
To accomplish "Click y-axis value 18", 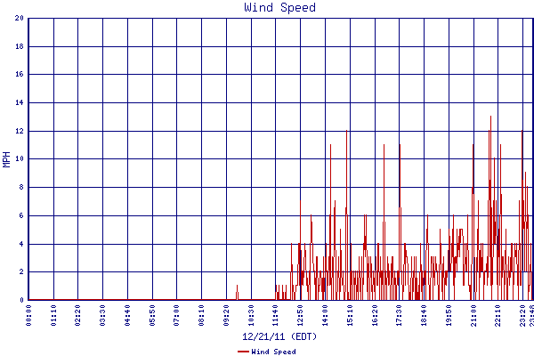I will 20,46.
